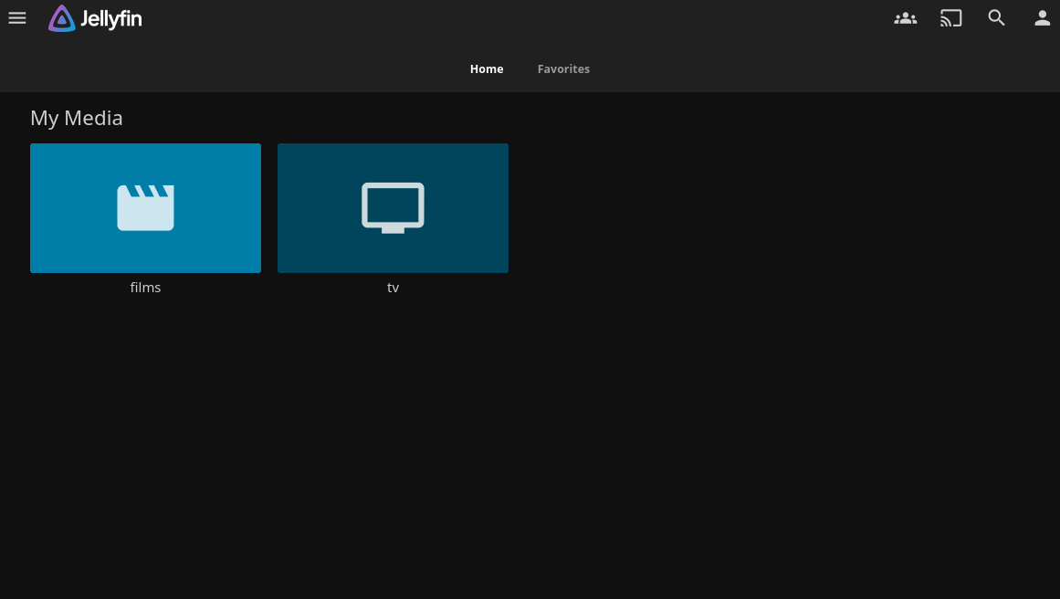Viewport: 1060px width, 599px height.
Task: Open the user profile icon
Action: pyautogui.click(x=1043, y=18)
